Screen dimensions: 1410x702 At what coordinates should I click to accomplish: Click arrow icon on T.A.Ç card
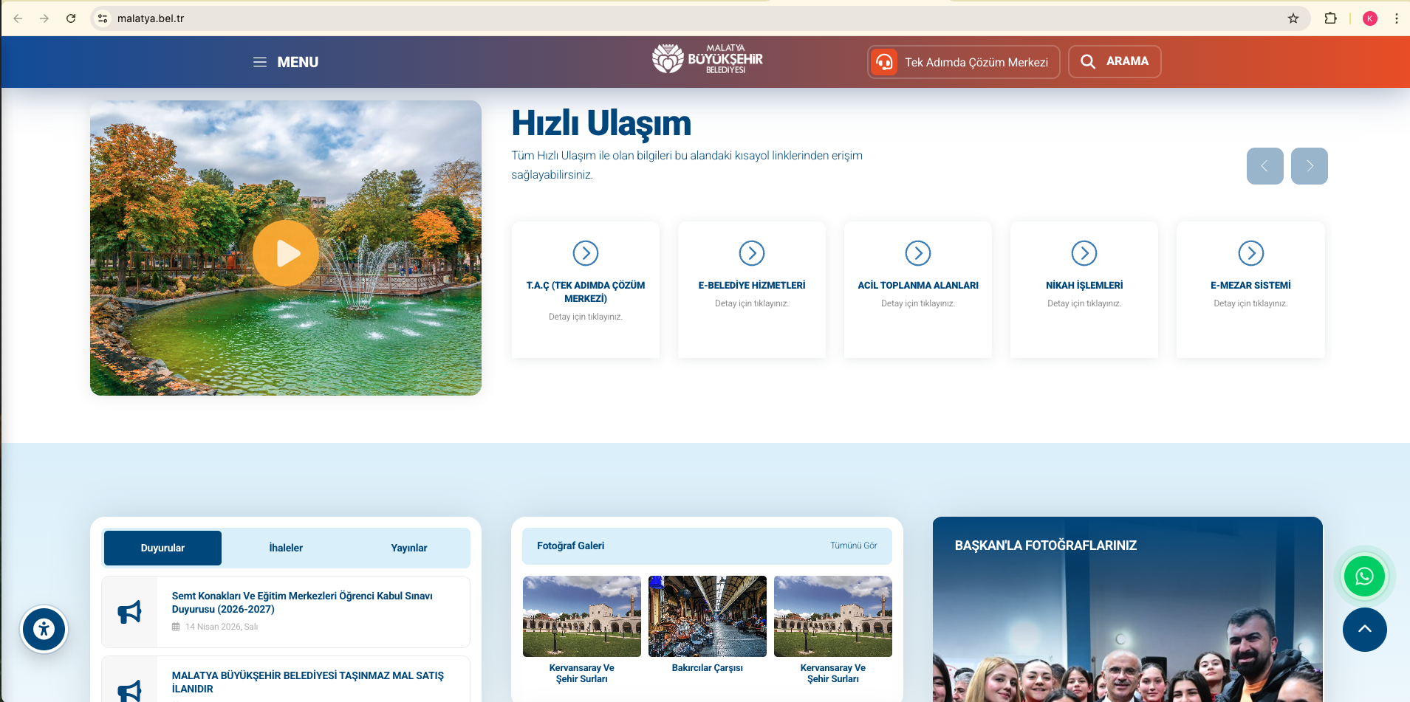click(586, 253)
